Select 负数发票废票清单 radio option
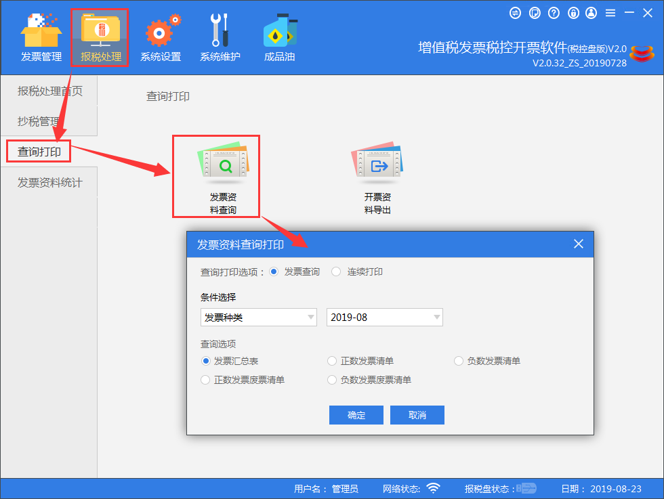The width and height of the screenshot is (664, 499). (x=332, y=380)
